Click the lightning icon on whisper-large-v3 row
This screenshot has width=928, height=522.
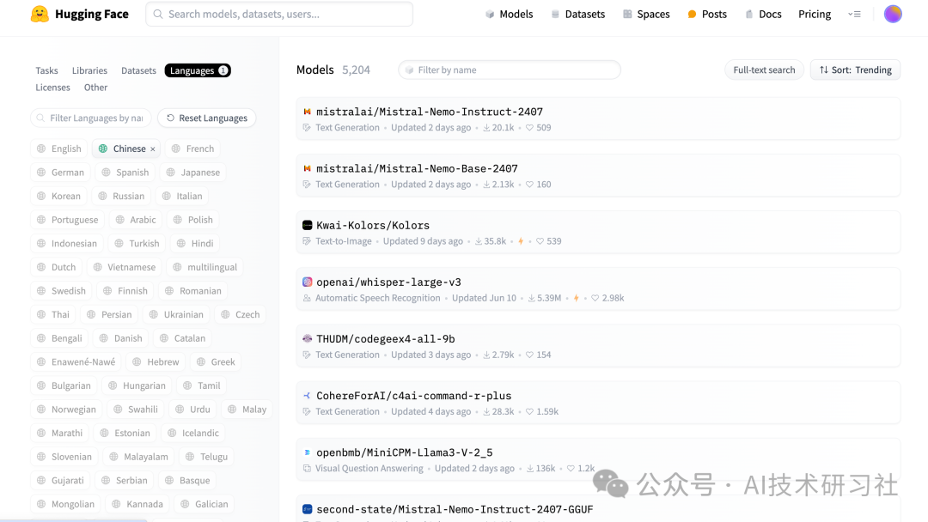tap(576, 298)
